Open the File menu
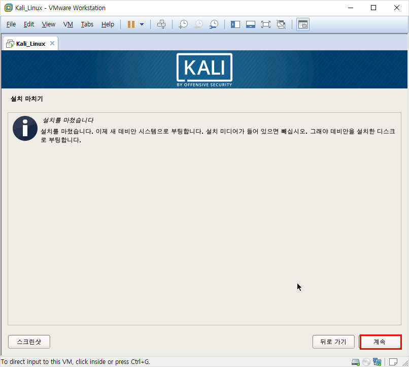Image resolution: width=409 pixels, height=367 pixels. (x=11, y=24)
